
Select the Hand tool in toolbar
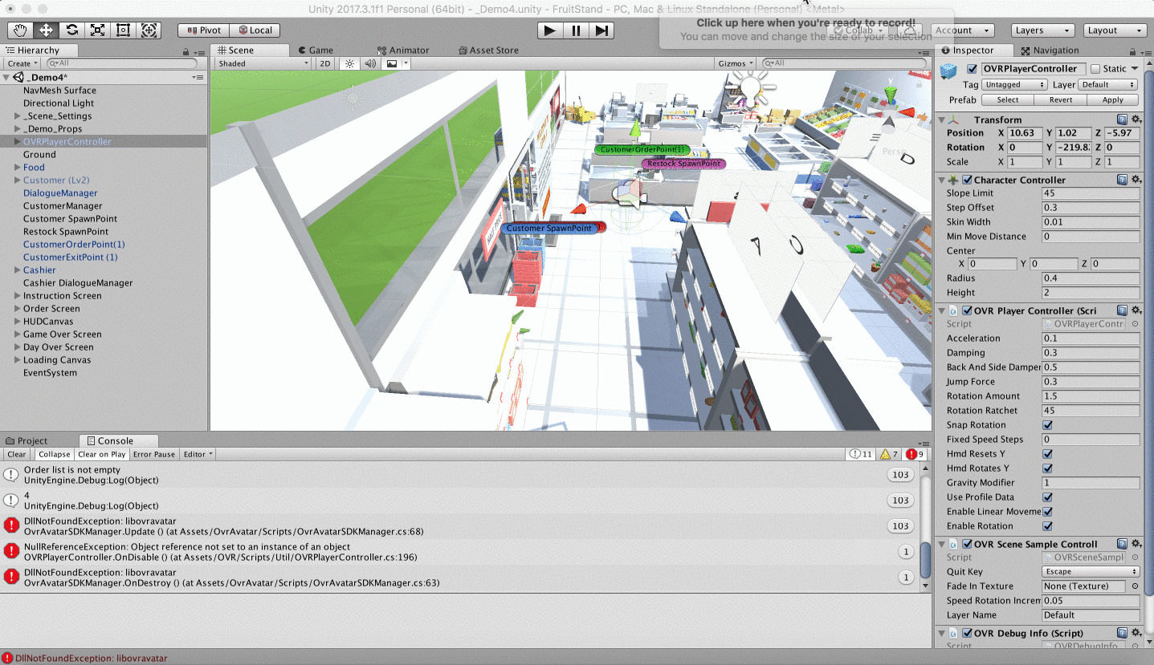click(20, 30)
